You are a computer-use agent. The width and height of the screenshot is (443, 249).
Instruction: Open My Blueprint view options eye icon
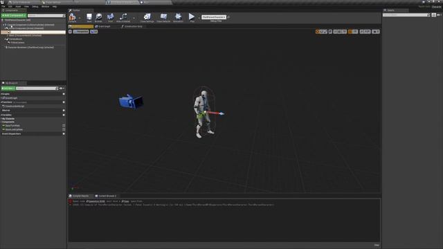coord(62,89)
